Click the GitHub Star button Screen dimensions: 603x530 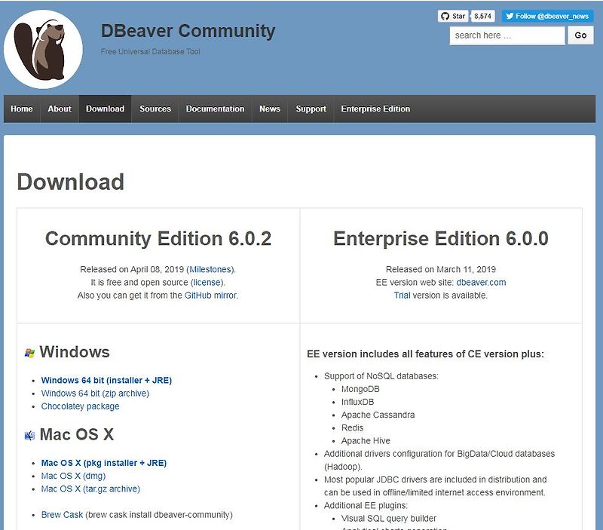tap(453, 16)
